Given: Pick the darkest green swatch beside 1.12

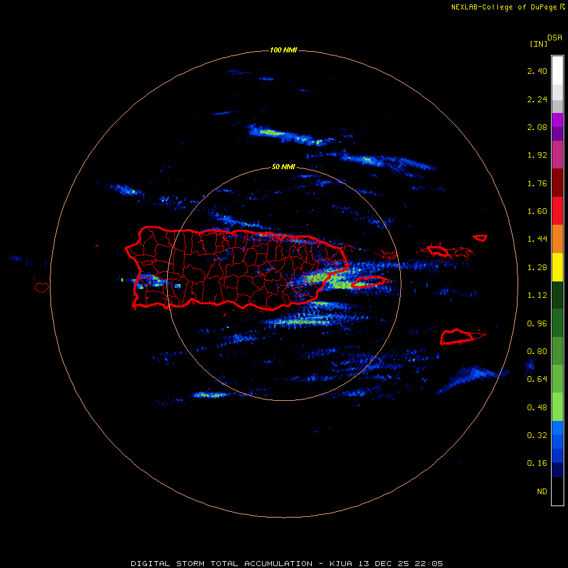Looking at the screenshot, I should pos(557,295).
